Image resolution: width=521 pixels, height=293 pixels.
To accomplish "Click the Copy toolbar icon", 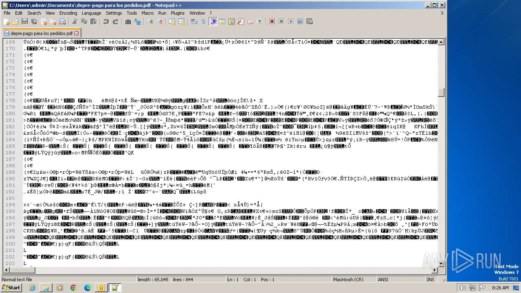I will [x=83, y=22].
